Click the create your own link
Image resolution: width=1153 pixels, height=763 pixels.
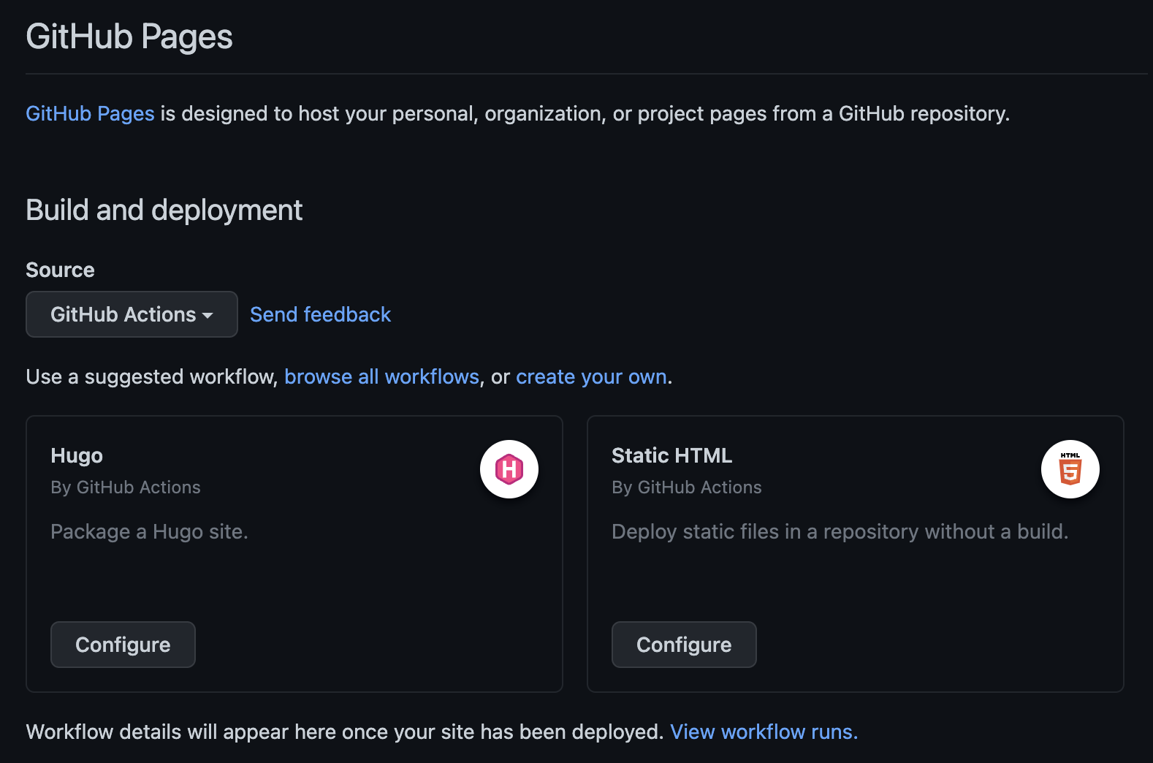click(x=591, y=376)
